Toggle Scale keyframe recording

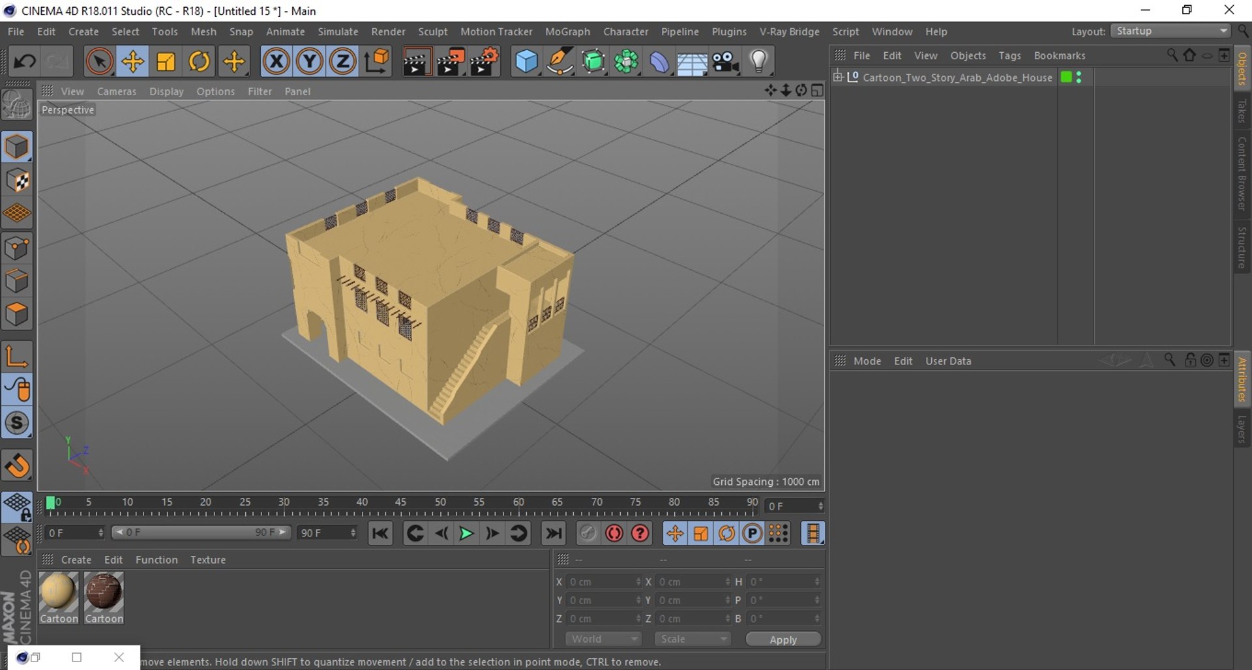(701, 534)
